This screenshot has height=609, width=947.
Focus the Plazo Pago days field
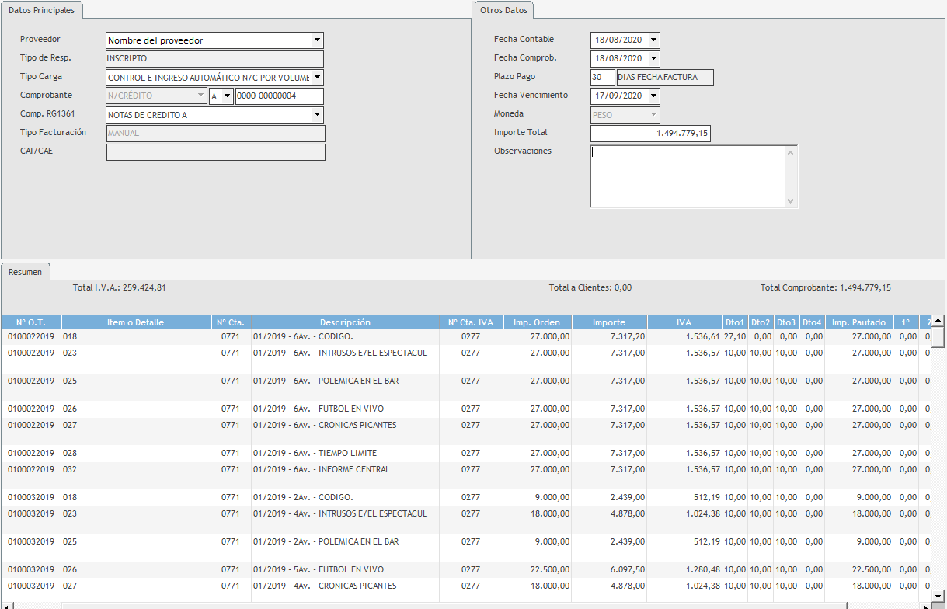coord(602,78)
